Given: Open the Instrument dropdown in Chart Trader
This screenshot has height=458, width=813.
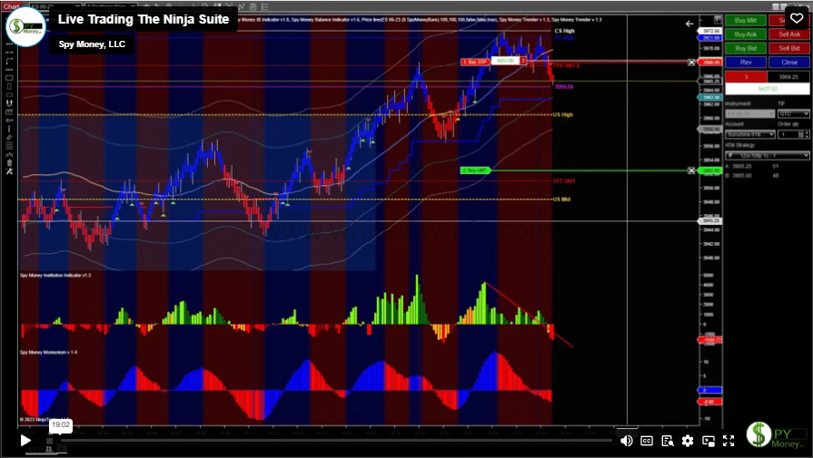Looking at the screenshot, I should pyautogui.click(x=749, y=113).
